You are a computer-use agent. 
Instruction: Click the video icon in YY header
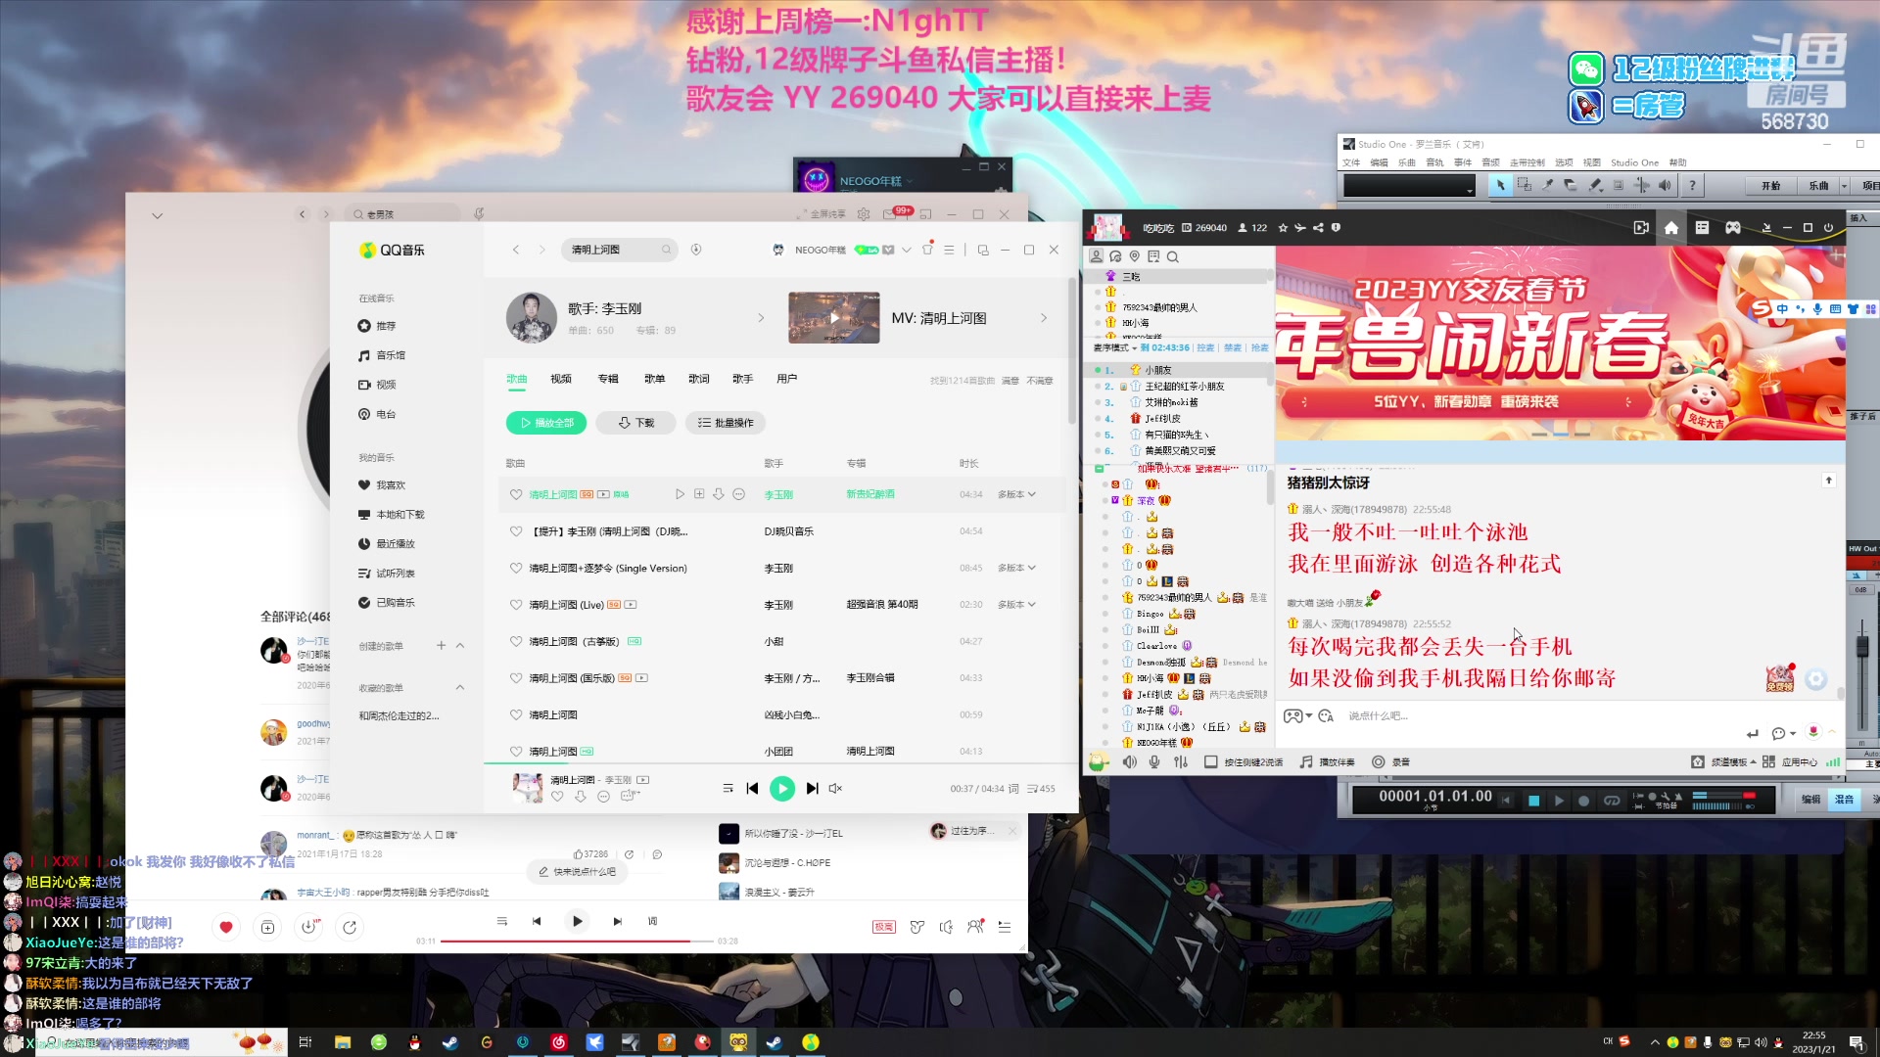(x=1641, y=228)
